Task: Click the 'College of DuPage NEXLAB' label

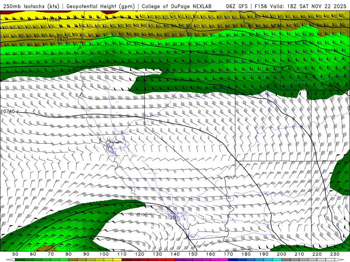Action: 177,7
